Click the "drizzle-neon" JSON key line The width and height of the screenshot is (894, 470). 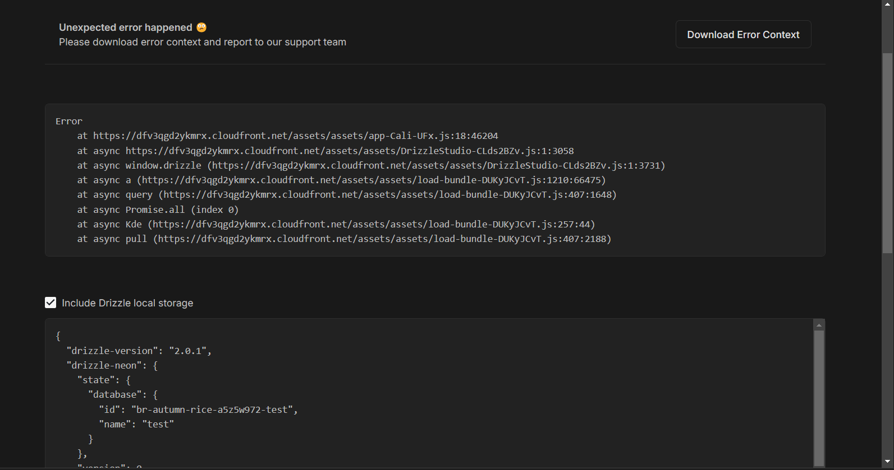(x=112, y=365)
